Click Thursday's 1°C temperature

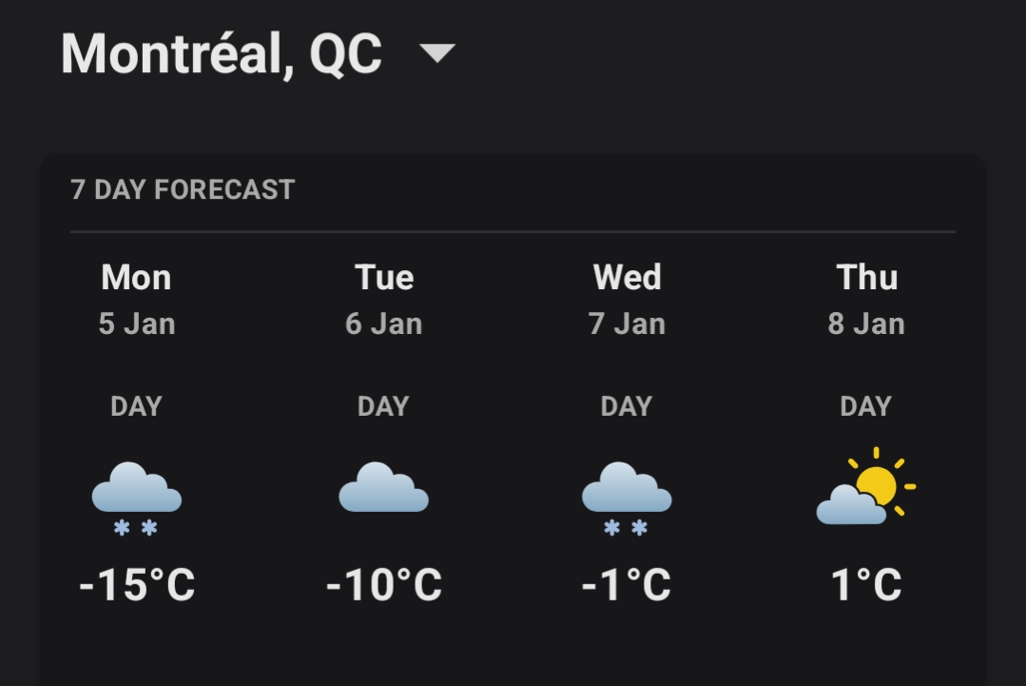866,584
